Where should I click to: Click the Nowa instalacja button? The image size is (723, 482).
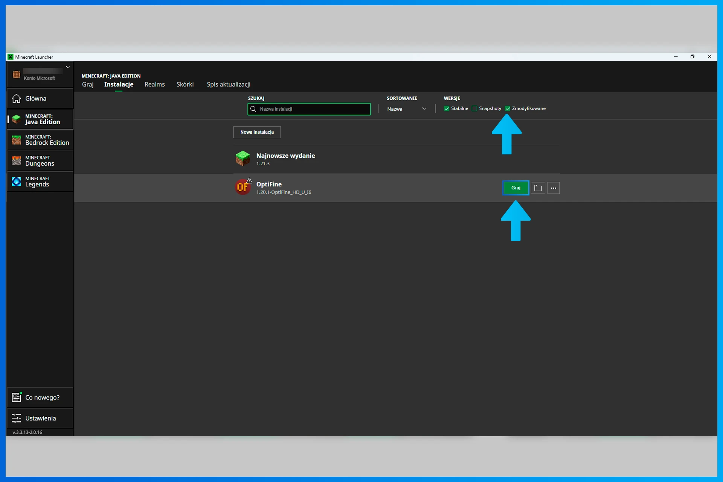(257, 132)
